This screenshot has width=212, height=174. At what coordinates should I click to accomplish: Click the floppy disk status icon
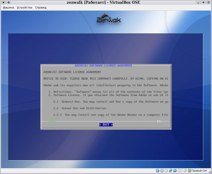[x=166, y=171]
